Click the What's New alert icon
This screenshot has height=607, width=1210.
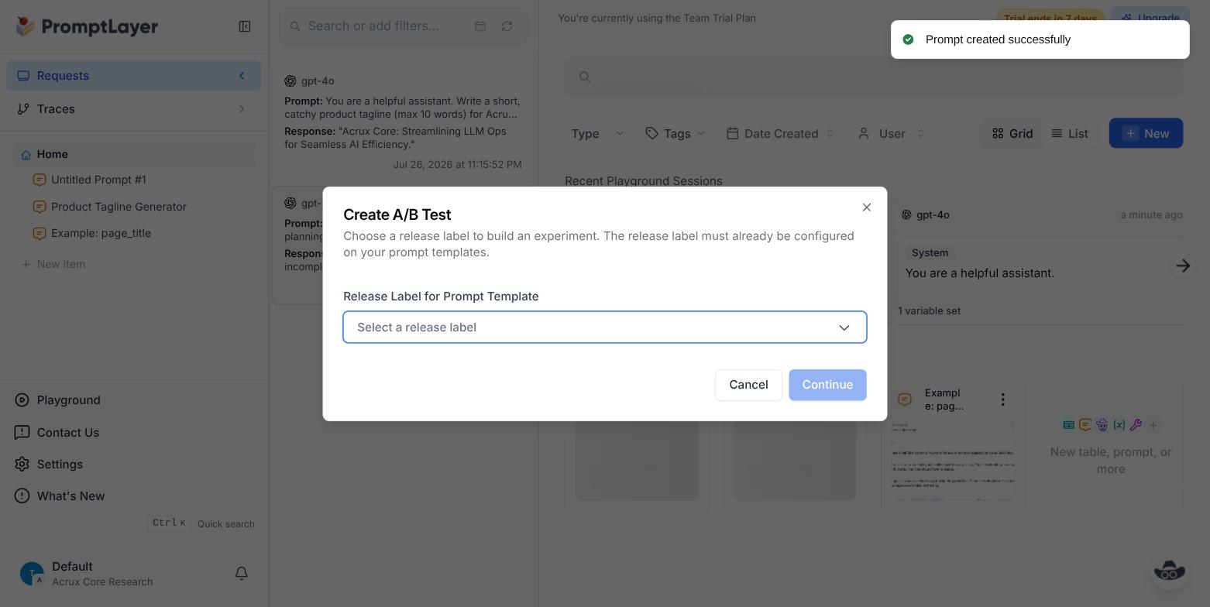(x=22, y=496)
